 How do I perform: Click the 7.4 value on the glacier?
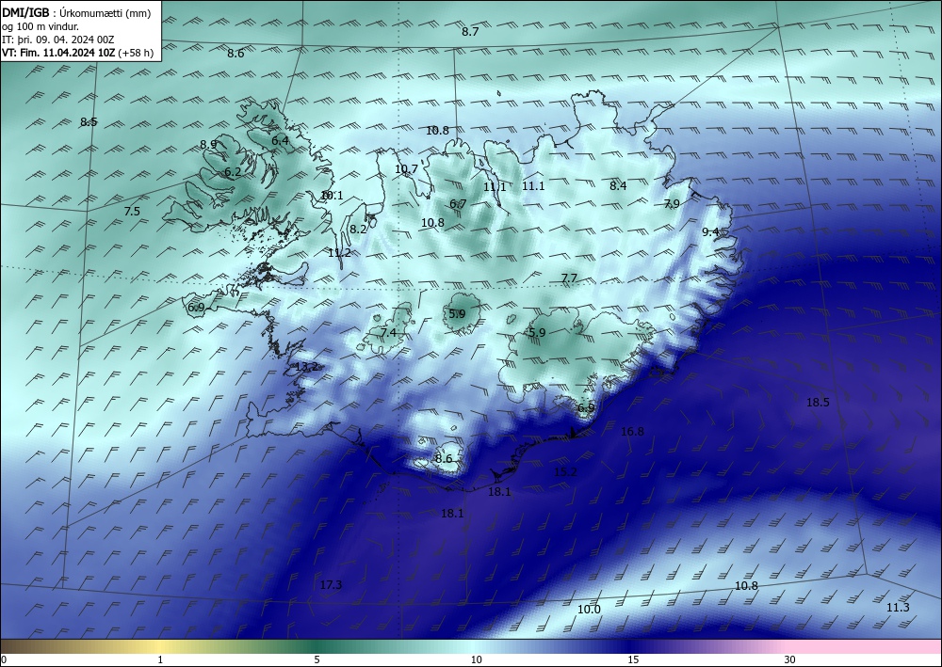click(x=388, y=332)
